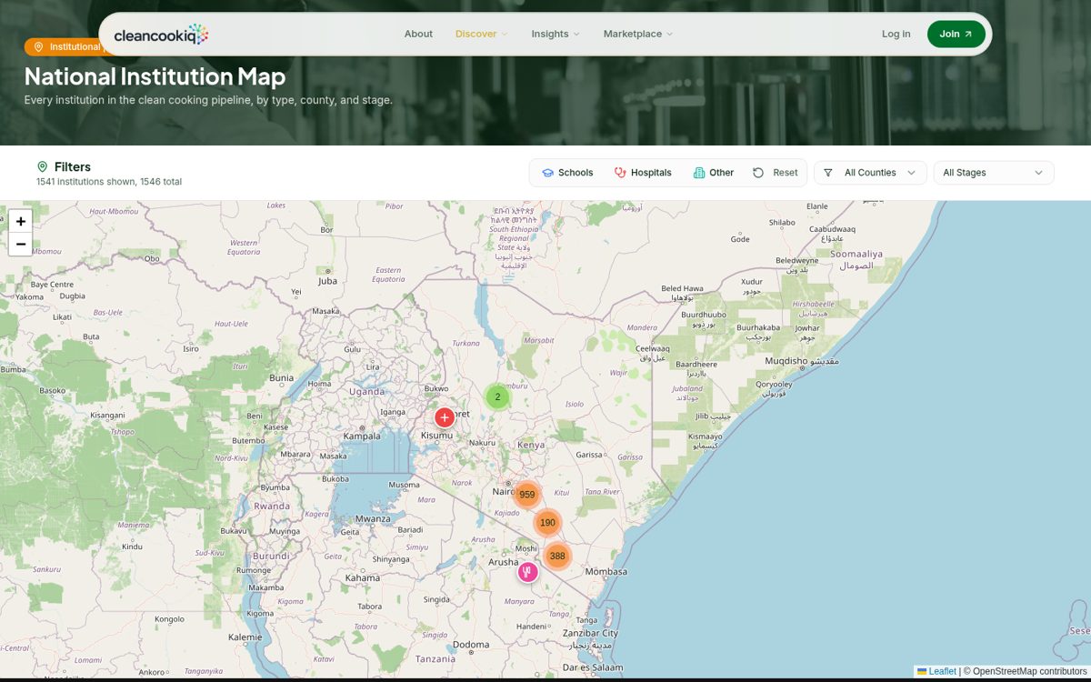Open the 959 institution cluster
The height and width of the screenshot is (682, 1091).
tap(527, 495)
